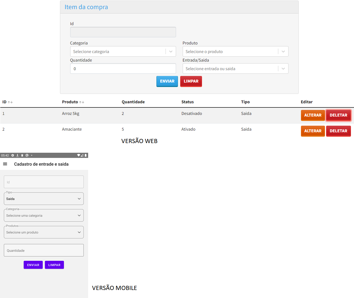
Task: Tap the cellular signal icon in status bar
Action: (82, 155)
